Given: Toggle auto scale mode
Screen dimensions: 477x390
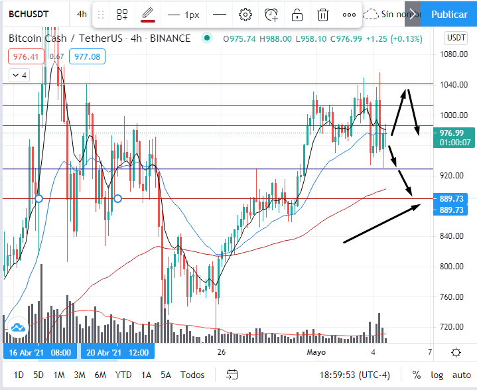Looking at the screenshot, I should pos(462,375).
